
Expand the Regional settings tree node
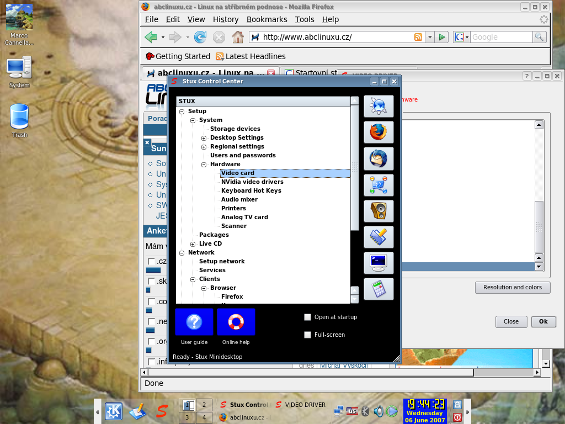pos(204,147)
